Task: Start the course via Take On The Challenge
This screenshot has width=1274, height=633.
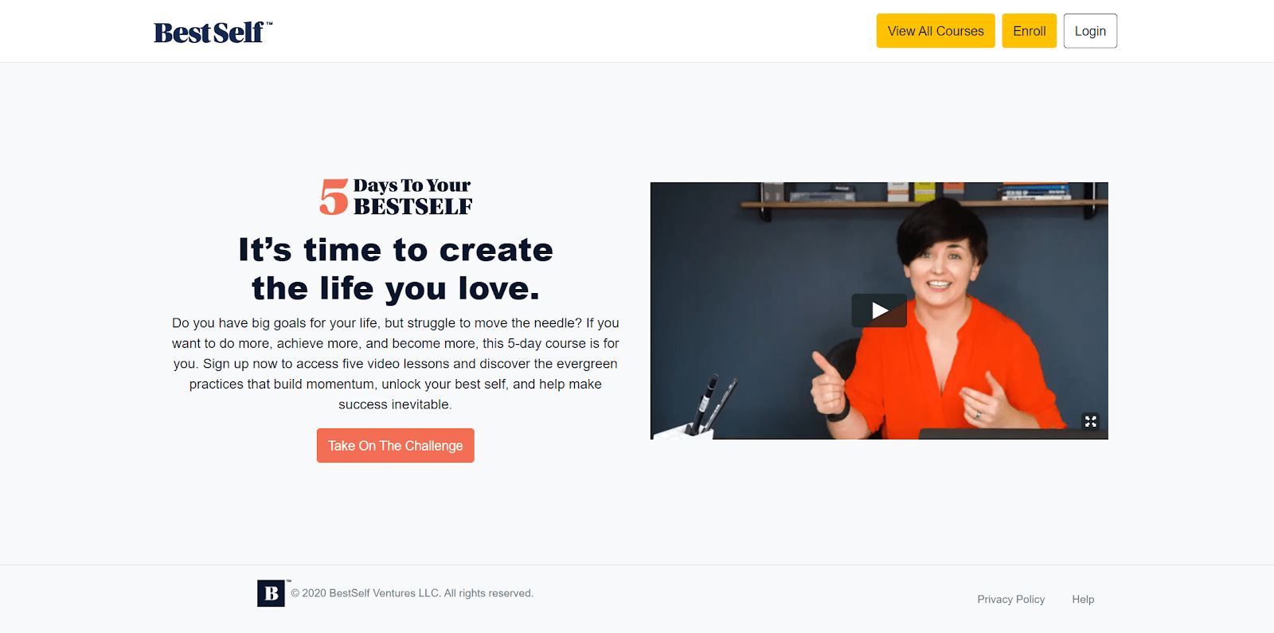Action: [395, 446]
